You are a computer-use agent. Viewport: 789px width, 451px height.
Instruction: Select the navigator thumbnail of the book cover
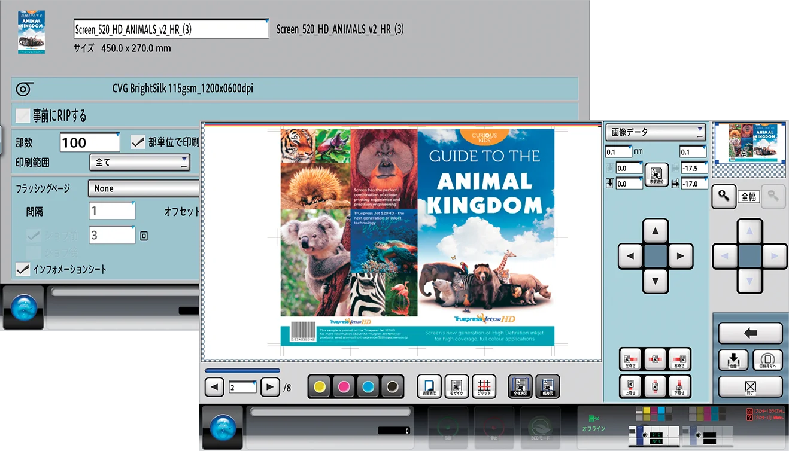click(750, 144)
